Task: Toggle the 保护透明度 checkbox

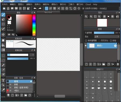Action: [86, 41]
